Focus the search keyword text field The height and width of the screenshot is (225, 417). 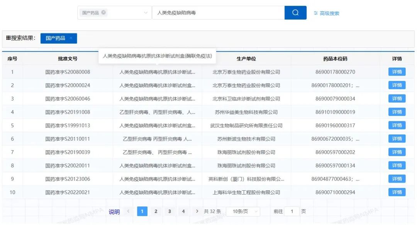click(218, 13)
